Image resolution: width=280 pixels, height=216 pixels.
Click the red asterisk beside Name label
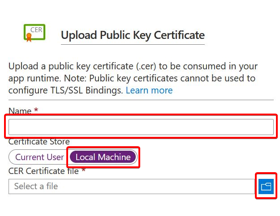pyautogui.click(x=36, y=110)
